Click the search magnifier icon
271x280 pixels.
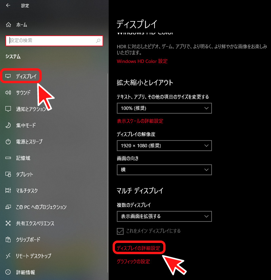pos(98,41)
